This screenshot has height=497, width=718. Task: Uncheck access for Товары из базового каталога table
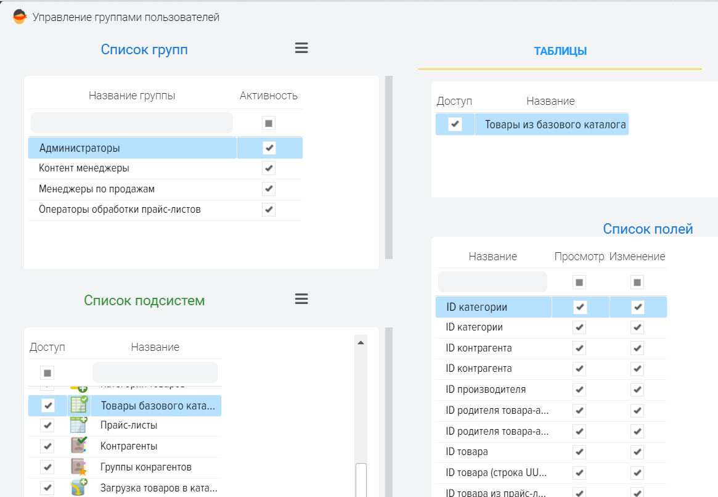click(x=455, y=124)
